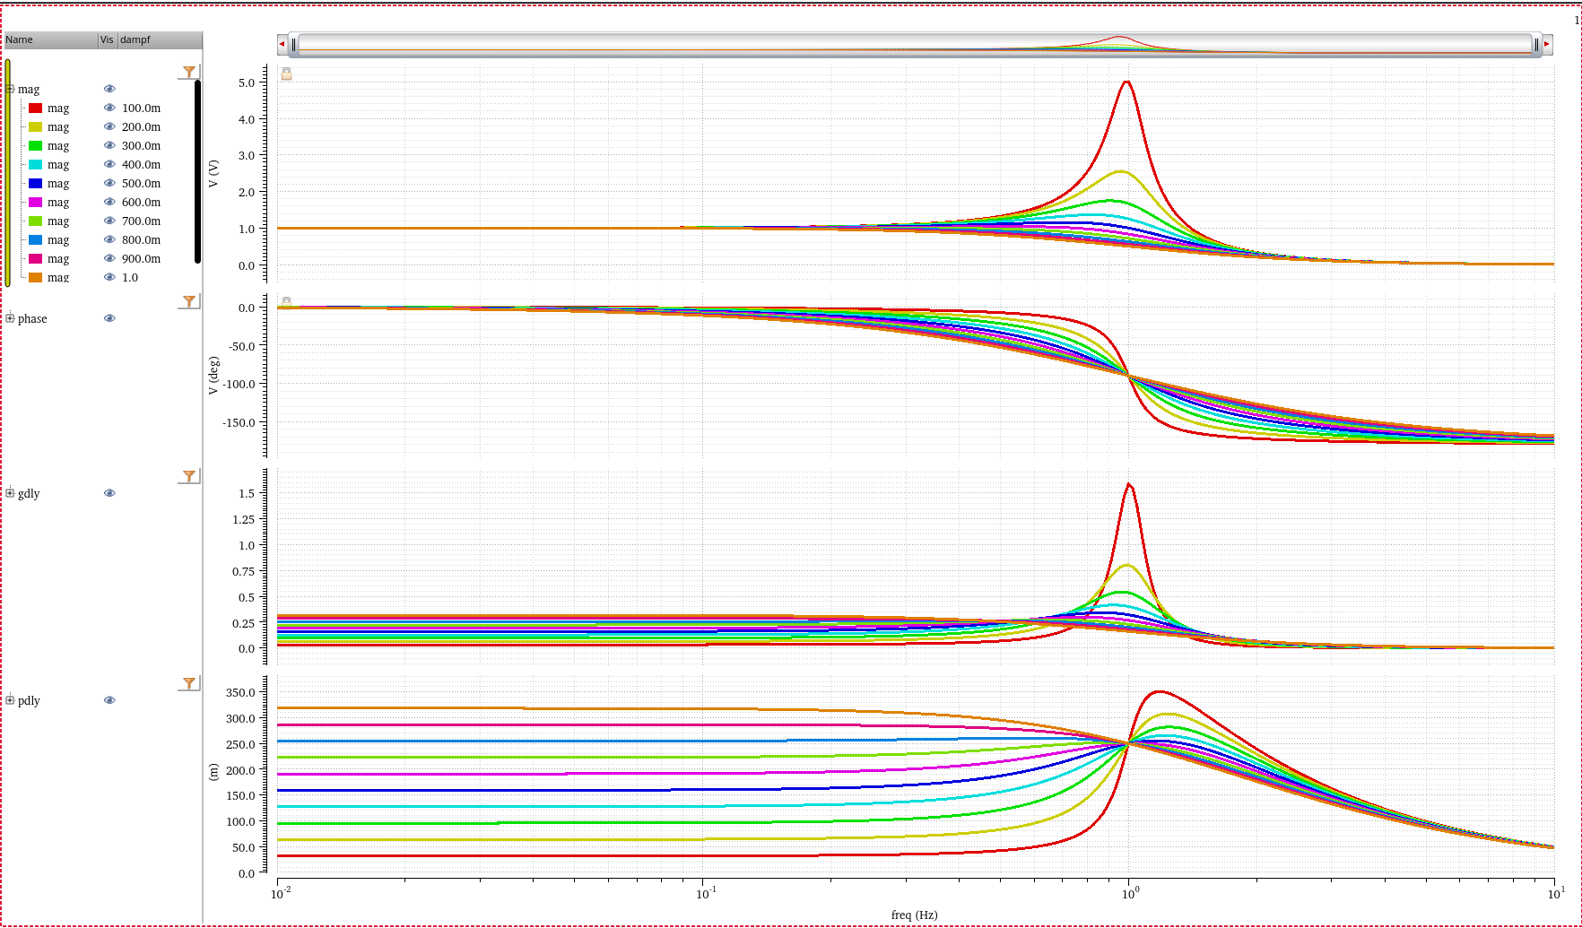Expand the gdly trace group
The height and width of the screenshot is (928, 1582).
[10, 493]
